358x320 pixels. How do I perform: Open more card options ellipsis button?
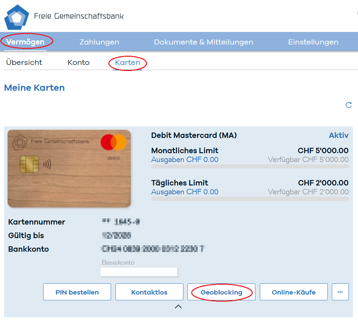(x=340, y=292)
